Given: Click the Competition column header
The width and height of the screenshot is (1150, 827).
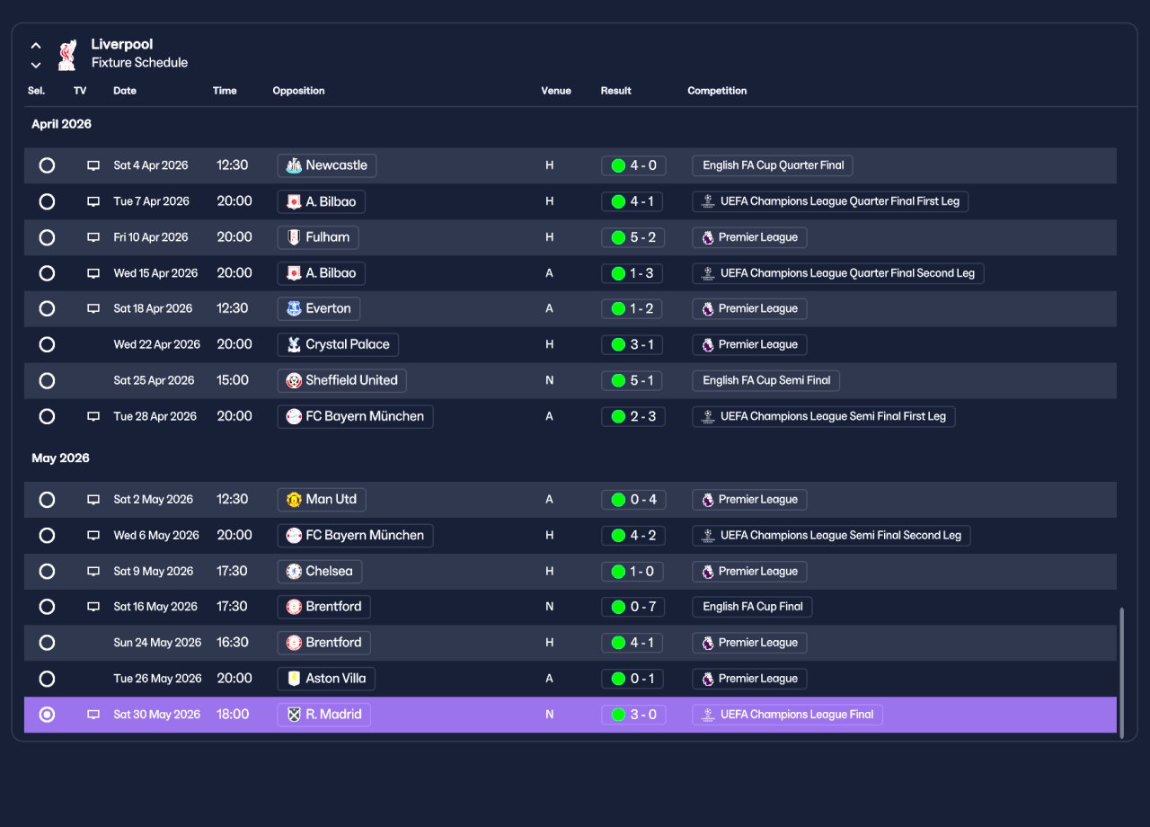Looking at the screenshot, I should tap(717, 91).
